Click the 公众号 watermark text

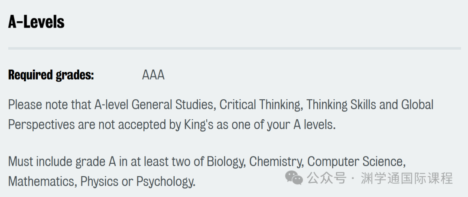pyautogui.click(x=327, y=178)
